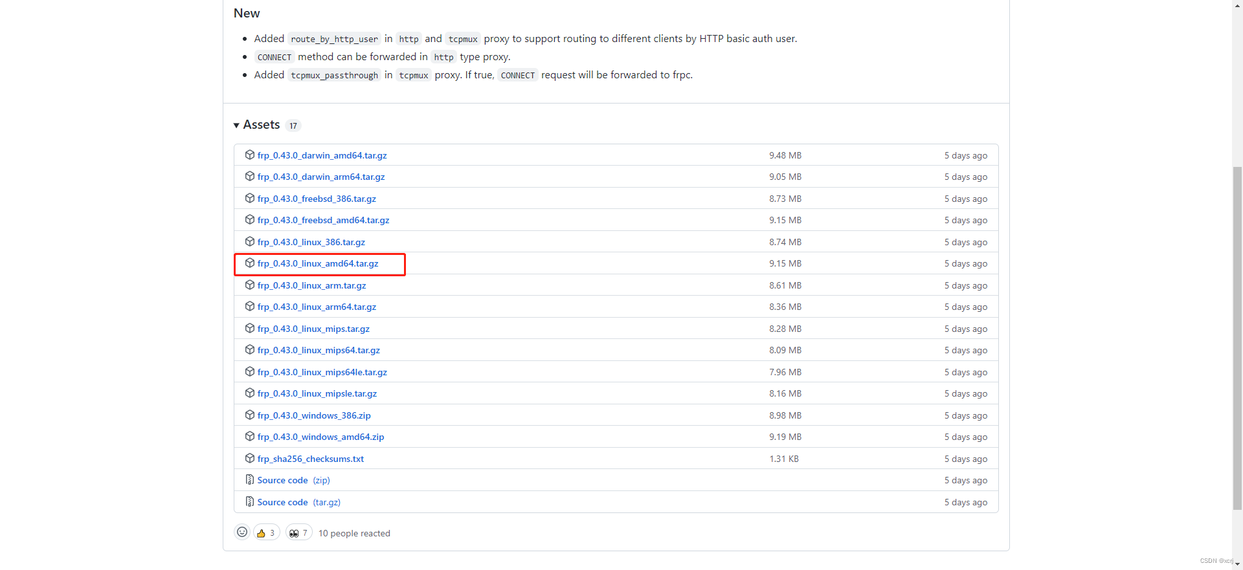Download frp_0.43.0_windows_amd64.zip
Image resolution: width=1243 pixels, height=570 pixels.
coord(320,437)
